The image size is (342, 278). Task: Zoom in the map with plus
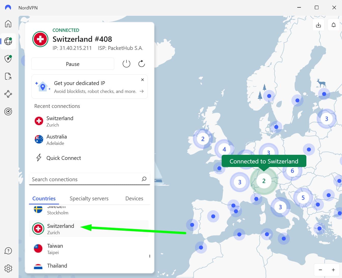pos(333,270)
